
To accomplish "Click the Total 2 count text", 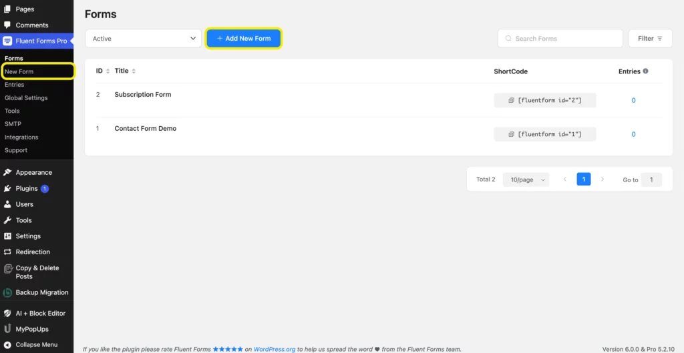I will coord(486,179).
